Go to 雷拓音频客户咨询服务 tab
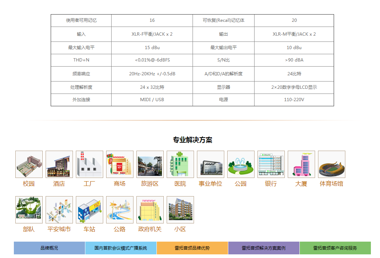The height and width of the screenshot is (258, 380). 335,248
